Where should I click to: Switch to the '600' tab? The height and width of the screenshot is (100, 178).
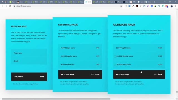pyautogui.click(x=43, y=2)
